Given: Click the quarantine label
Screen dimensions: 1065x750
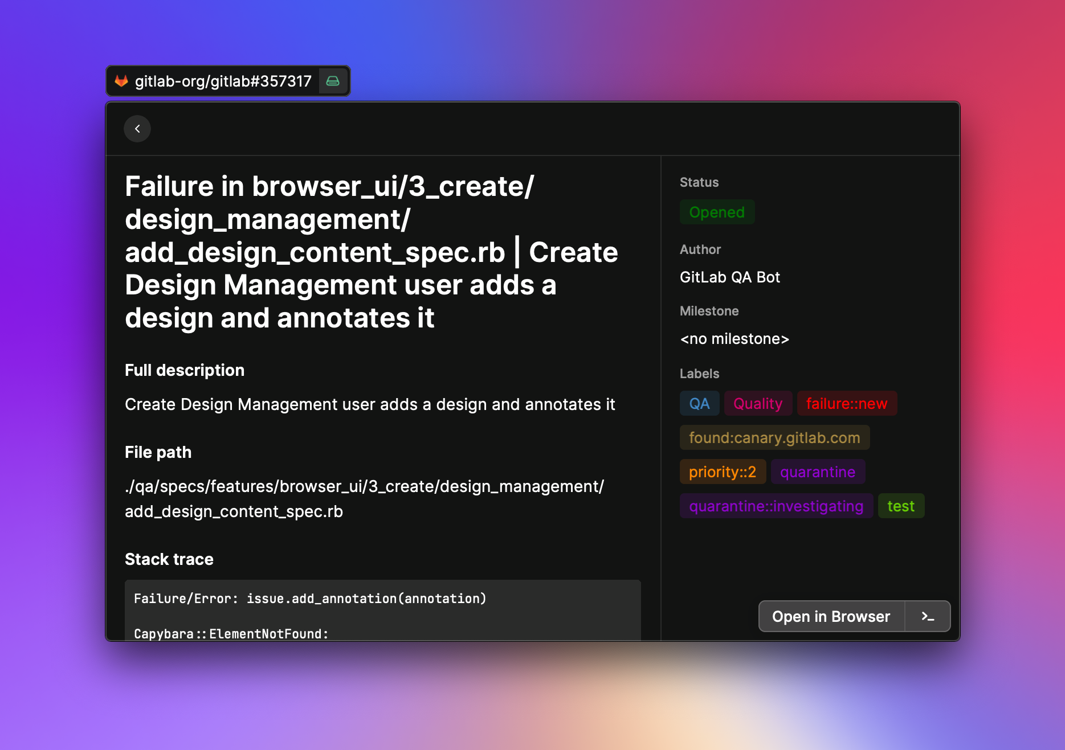Looking at the screenshot, I should 818,472.
